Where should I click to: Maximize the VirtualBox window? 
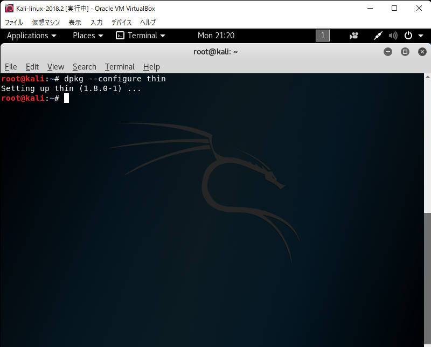tap(394, 8)
